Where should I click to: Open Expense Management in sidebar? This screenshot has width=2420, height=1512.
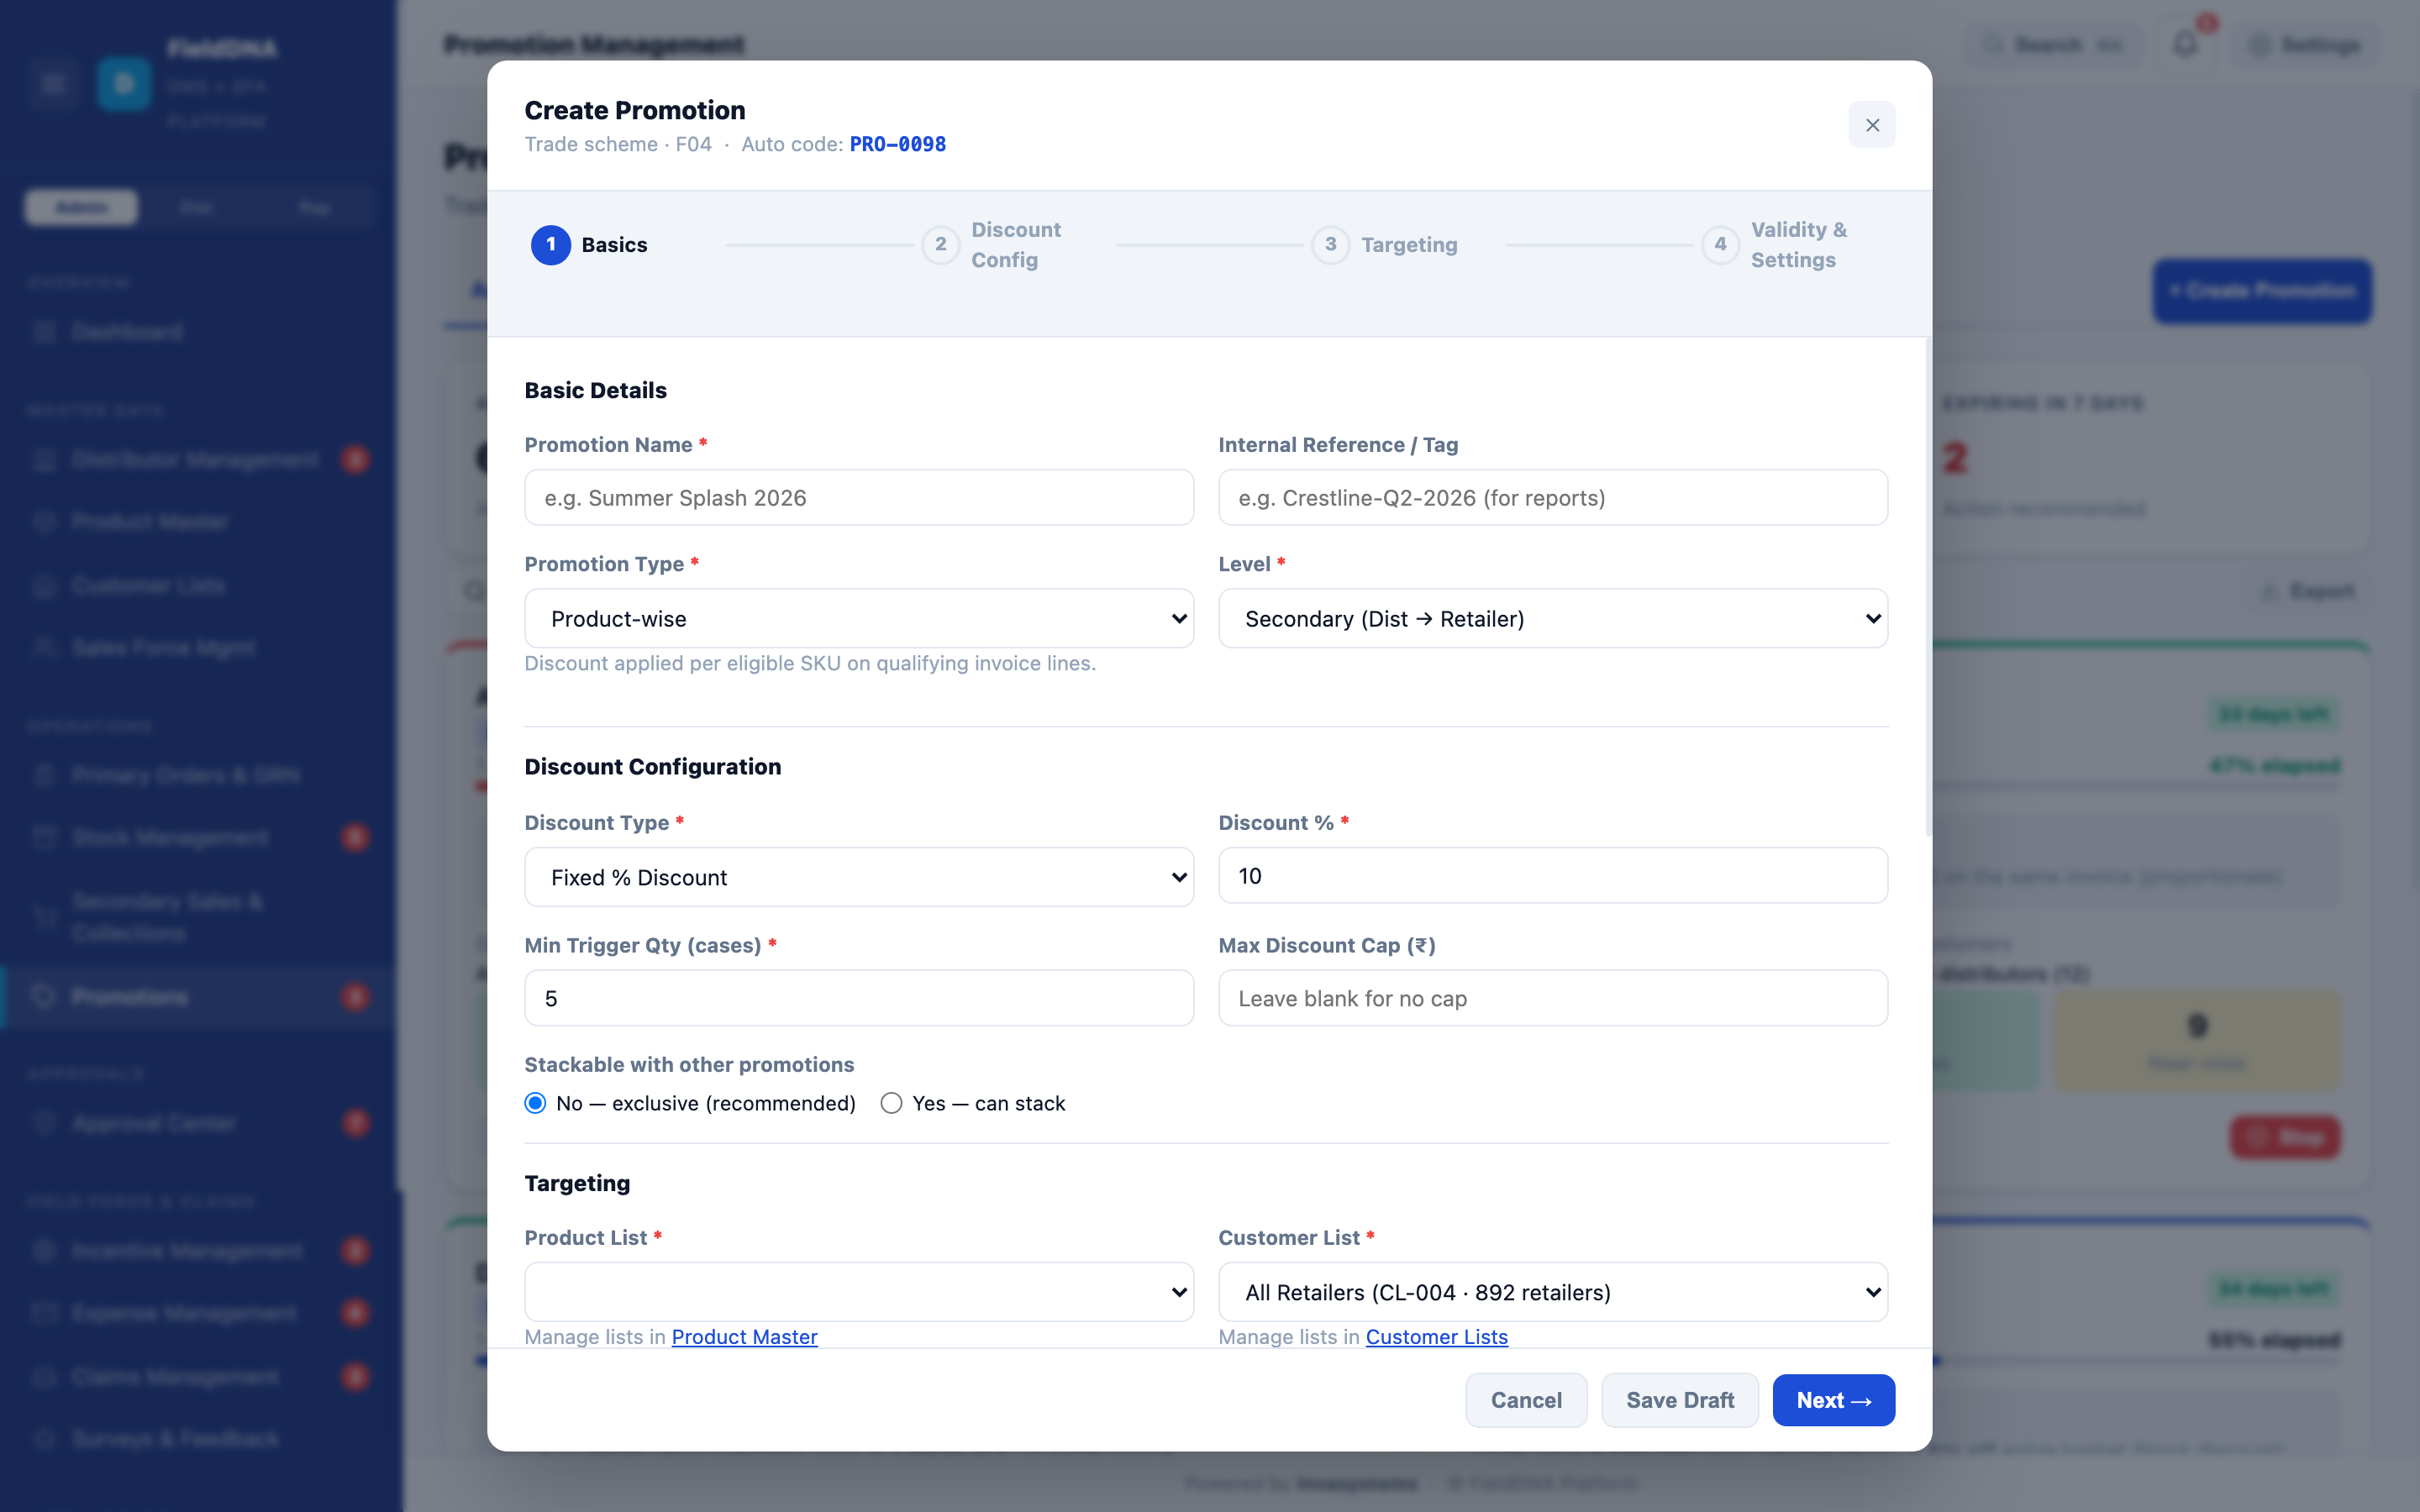point(198,1312)
